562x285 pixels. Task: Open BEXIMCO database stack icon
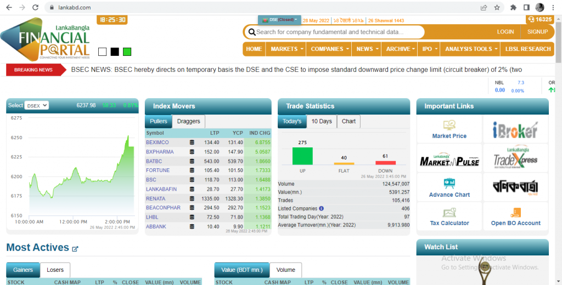192,142
